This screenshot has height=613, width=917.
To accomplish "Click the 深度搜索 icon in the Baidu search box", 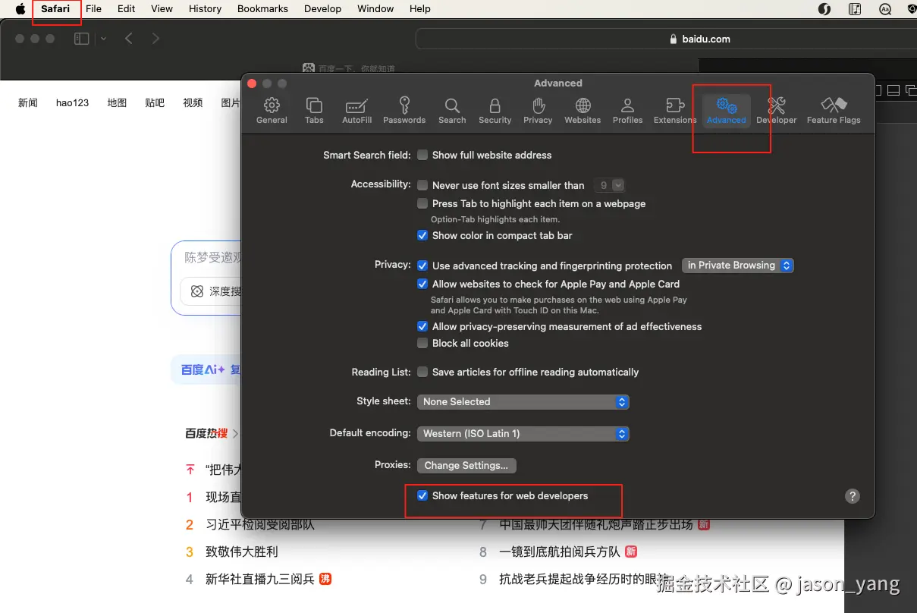I will [197, 291].
